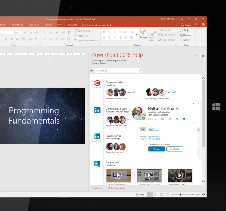Click the Shape Outline icon
226x211 pixels.
159,35
